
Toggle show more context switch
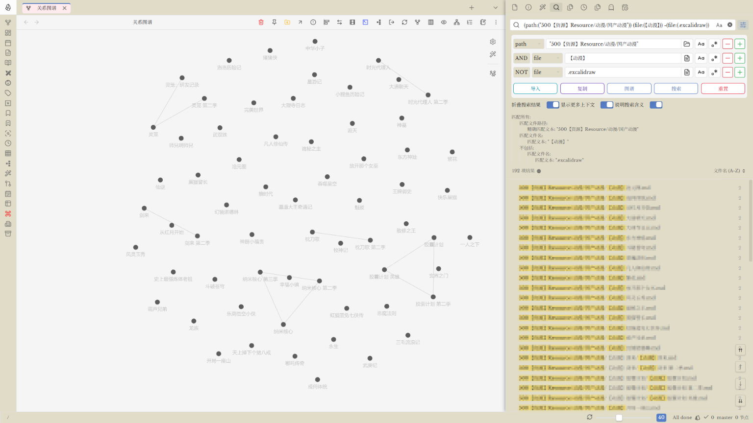(606, 105)
